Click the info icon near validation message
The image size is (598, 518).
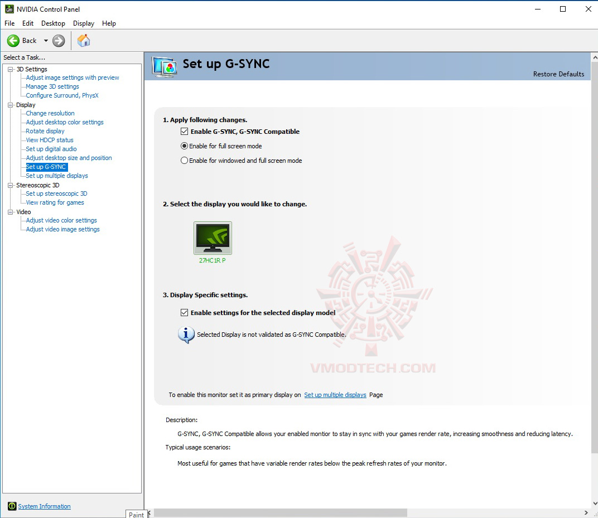[x=186, y=335]
